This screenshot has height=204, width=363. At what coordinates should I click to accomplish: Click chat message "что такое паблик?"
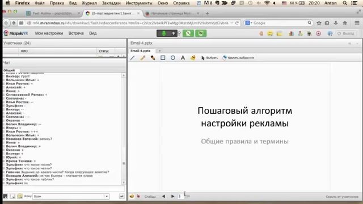(39, 180)
